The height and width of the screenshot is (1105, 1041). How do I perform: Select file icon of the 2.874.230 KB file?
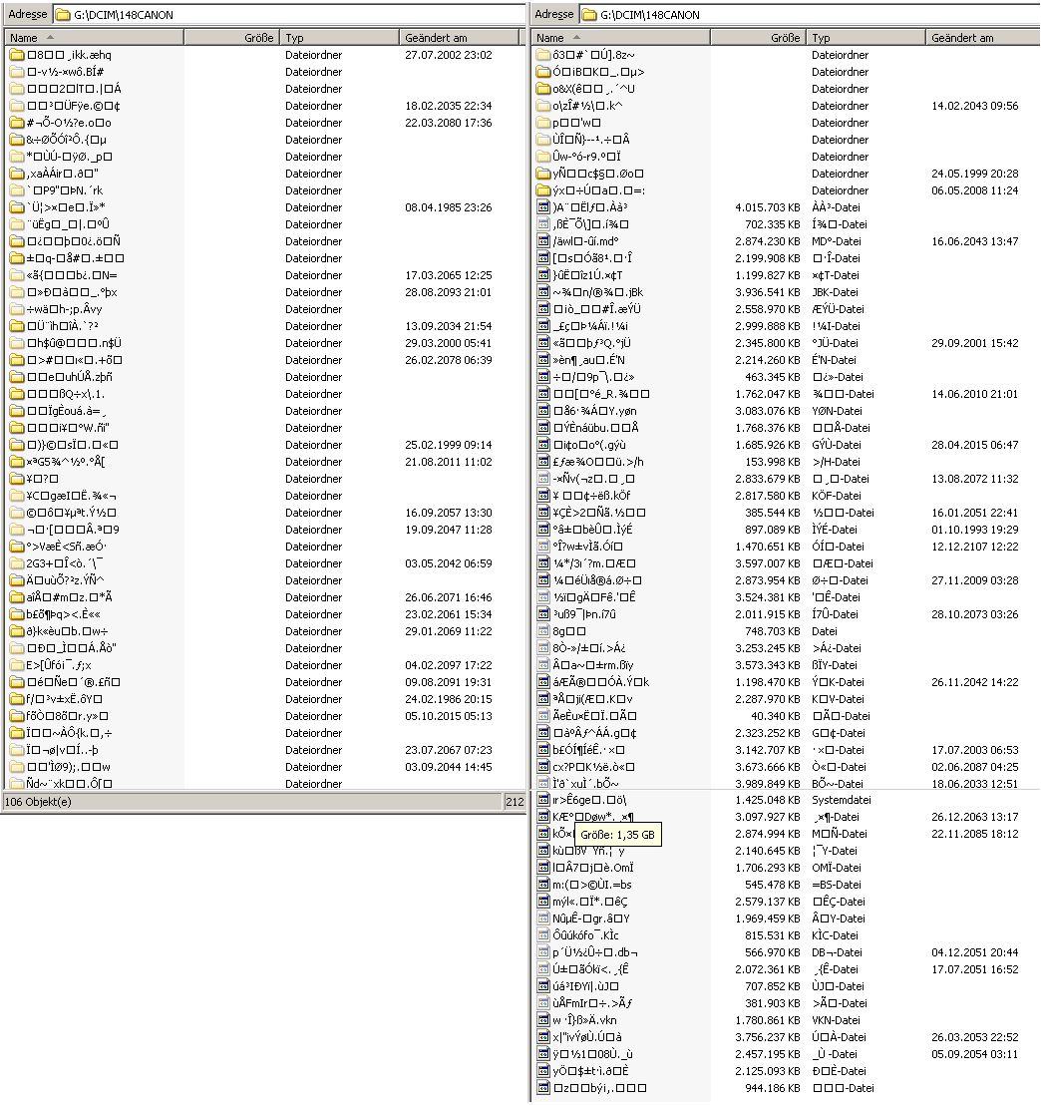(x=542, y=241)
